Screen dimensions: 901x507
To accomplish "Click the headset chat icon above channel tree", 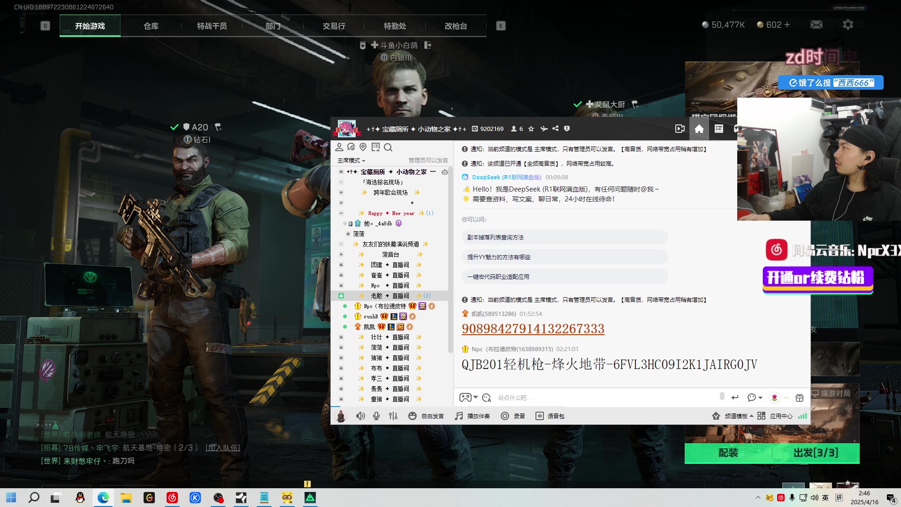I will [351, 147].
